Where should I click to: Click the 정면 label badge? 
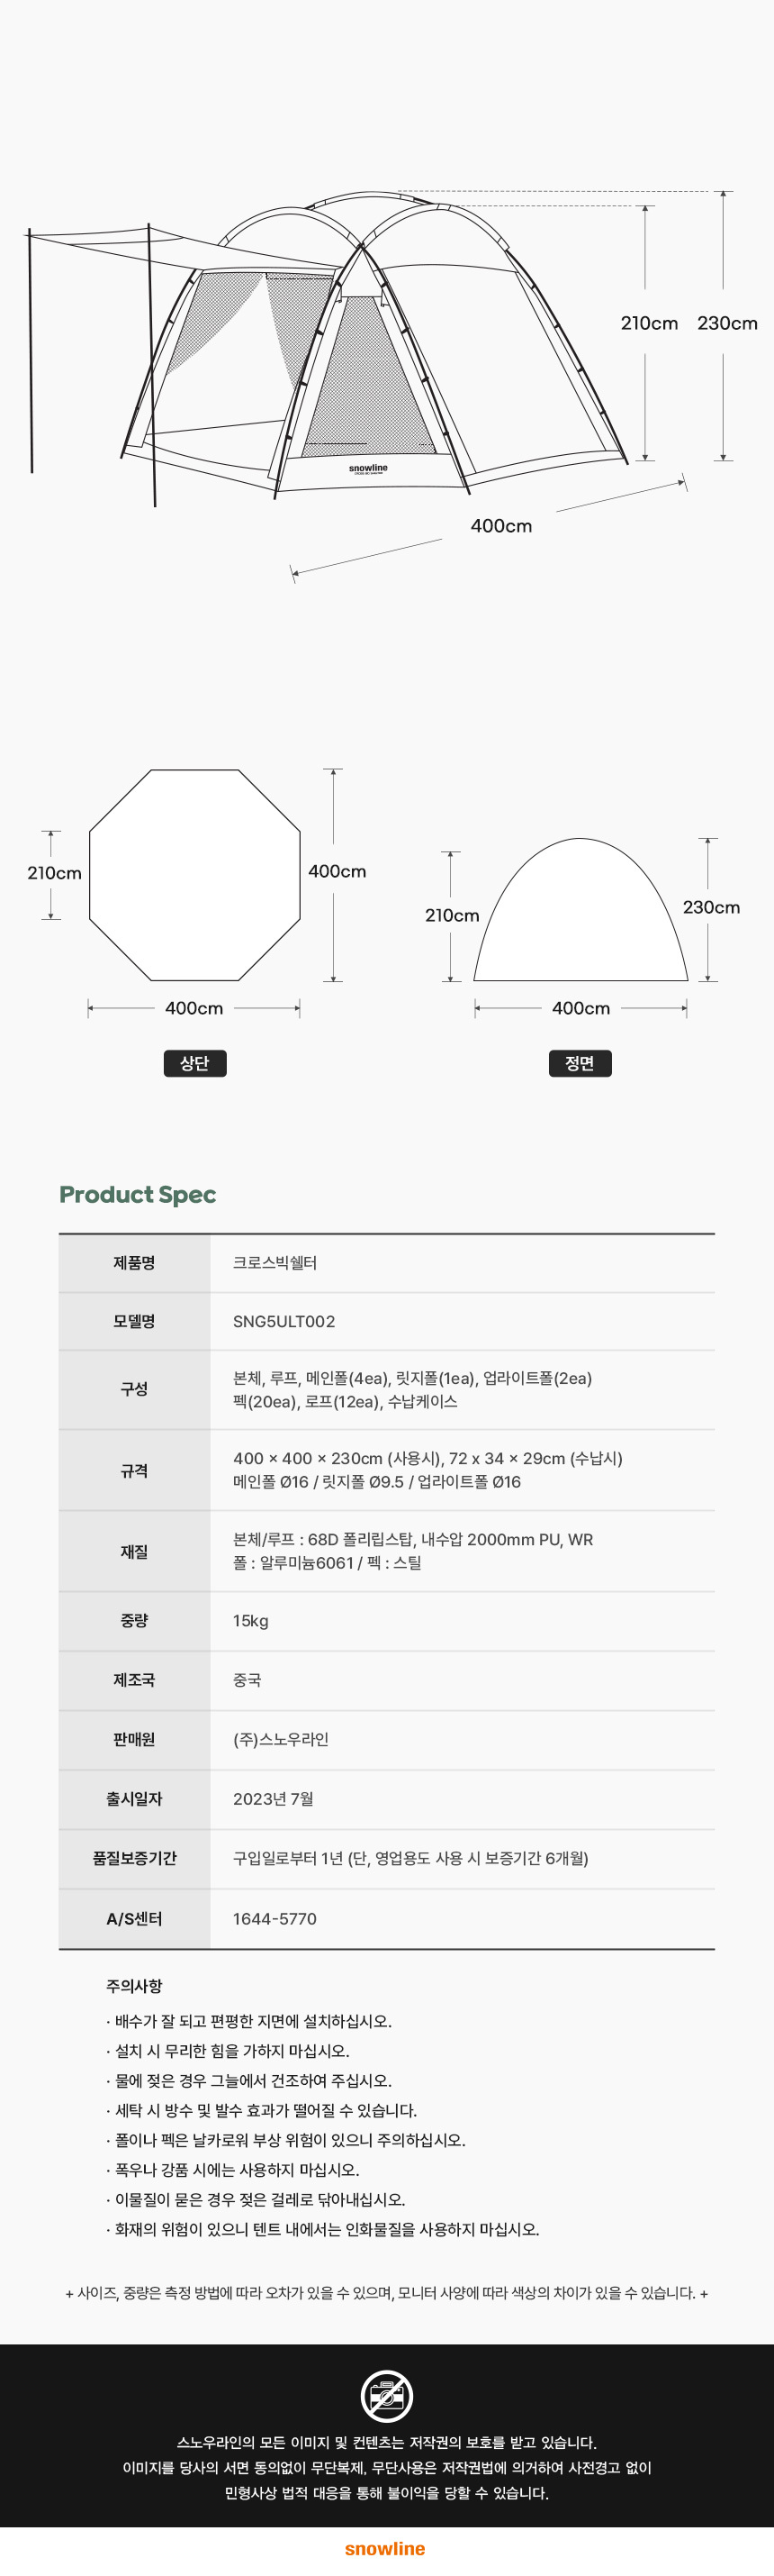click(580, 1063)
